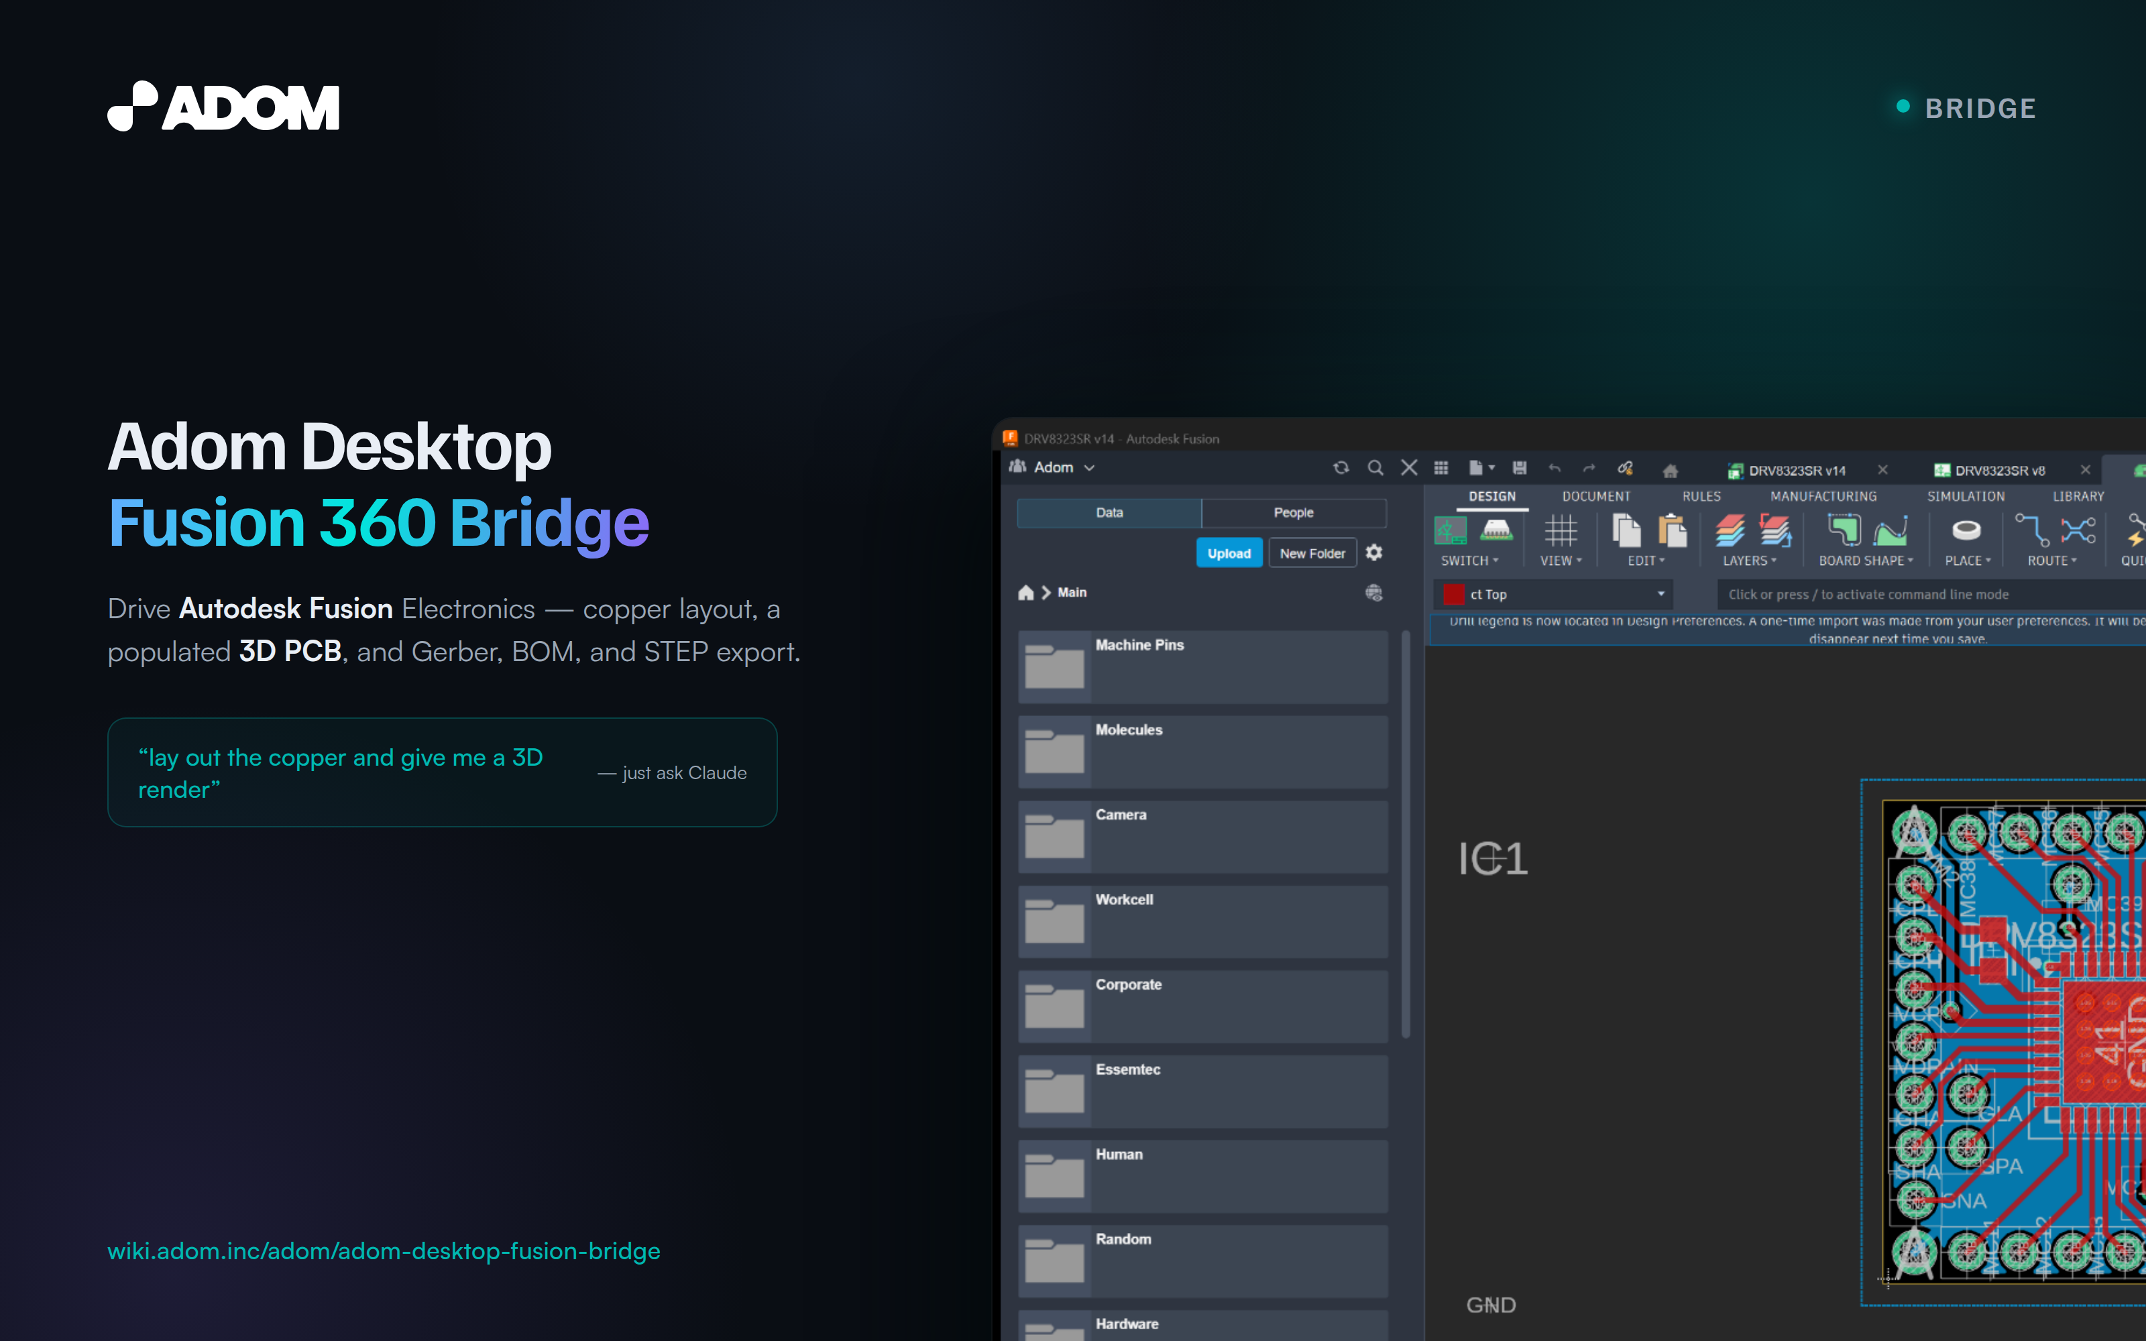
Task: Open the RULES ribbon tab
Action: click(x=1702, y=497)
